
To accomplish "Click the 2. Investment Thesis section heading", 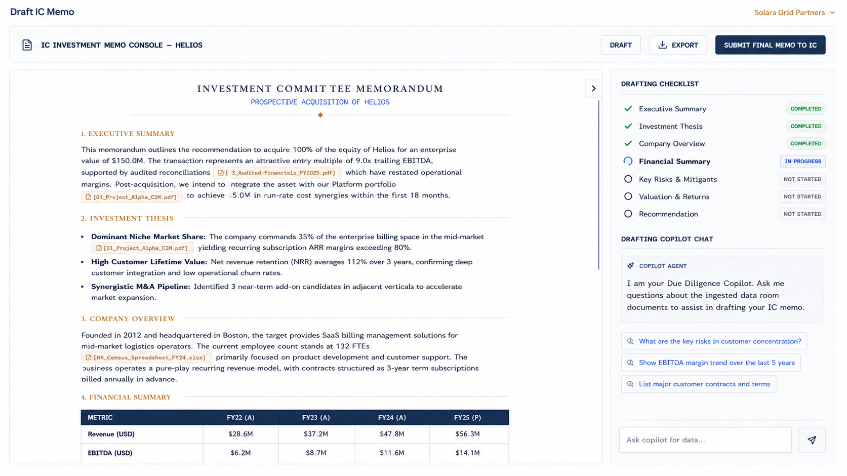I will (x=127, y=218).
